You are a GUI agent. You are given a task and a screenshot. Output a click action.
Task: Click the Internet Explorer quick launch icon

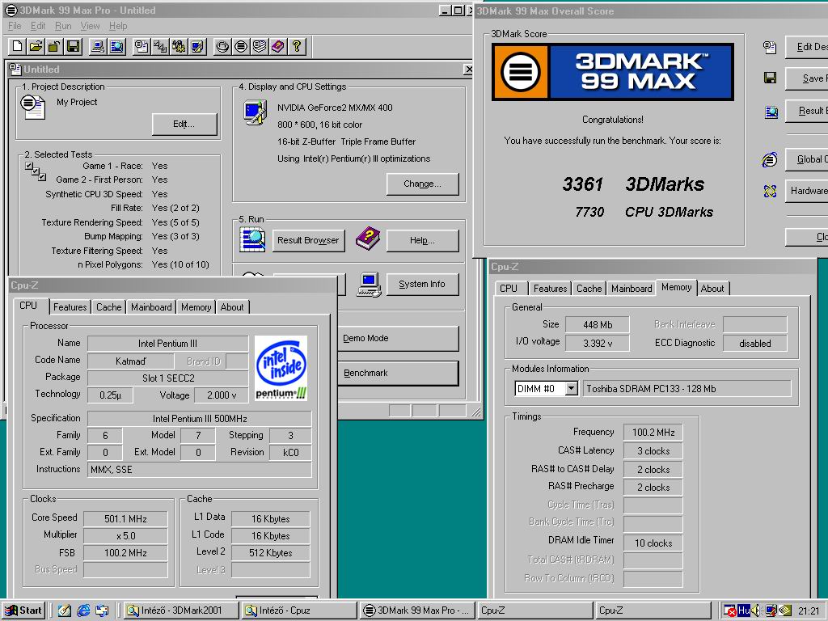click(83, 610)
